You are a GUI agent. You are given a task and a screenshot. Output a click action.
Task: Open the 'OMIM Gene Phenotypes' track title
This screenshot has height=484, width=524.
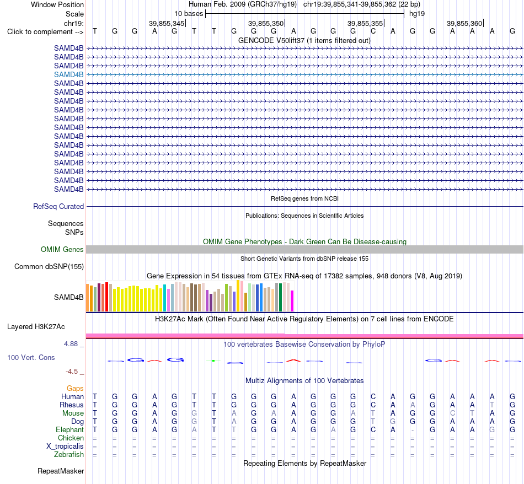(x=304, y=241)
